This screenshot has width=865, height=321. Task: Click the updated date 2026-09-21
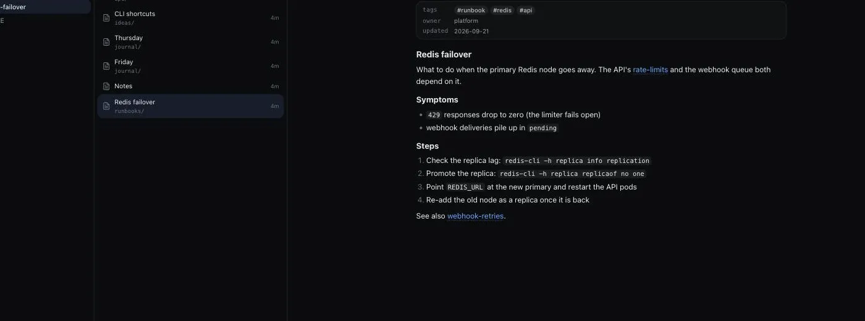click(x=471, y=31)
